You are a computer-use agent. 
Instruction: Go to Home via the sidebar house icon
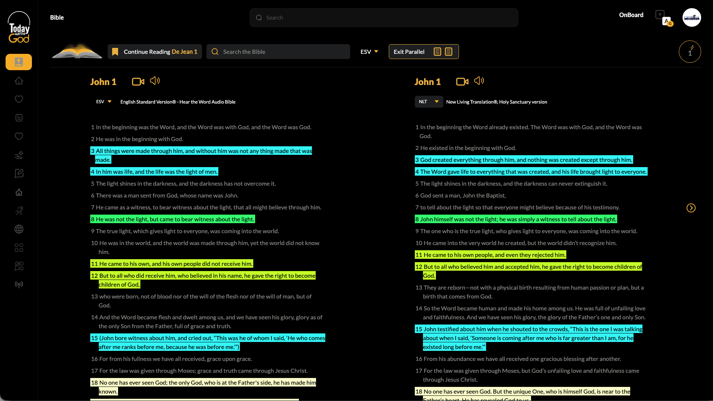19,81
